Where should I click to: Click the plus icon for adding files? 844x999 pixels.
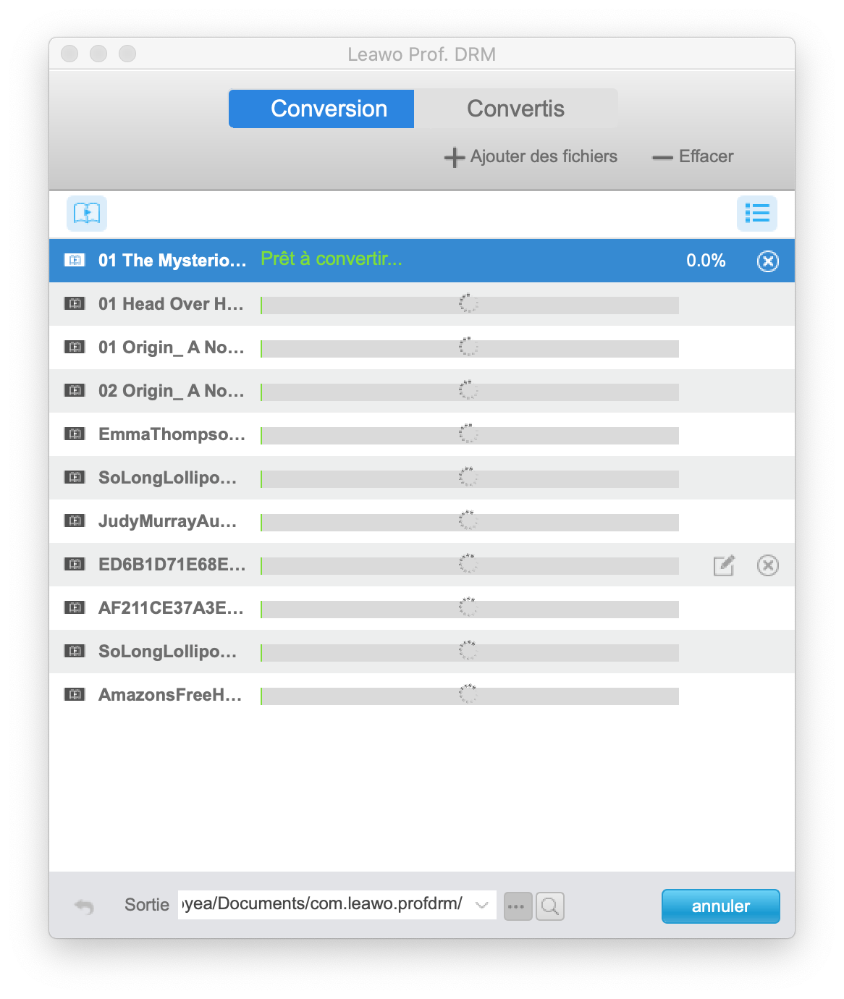tap(454, 157)
